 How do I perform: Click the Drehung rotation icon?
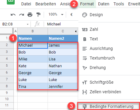point(85,68)
